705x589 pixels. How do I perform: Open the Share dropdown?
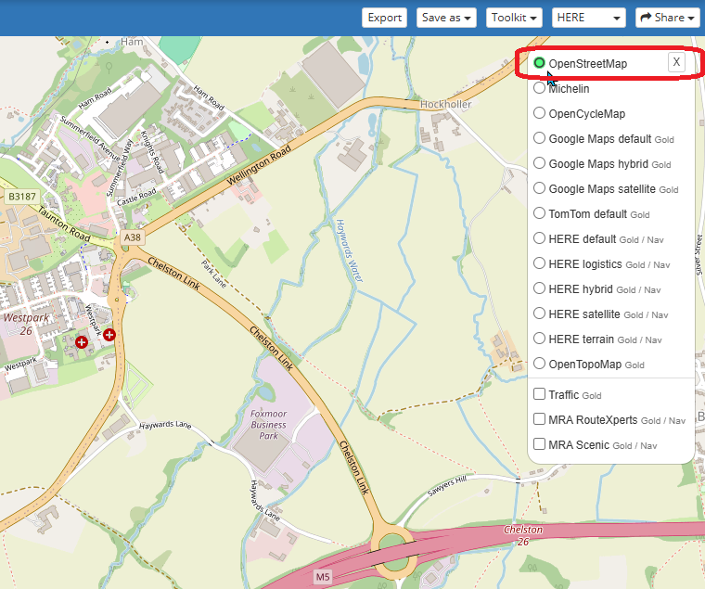(x=668, y=18)
